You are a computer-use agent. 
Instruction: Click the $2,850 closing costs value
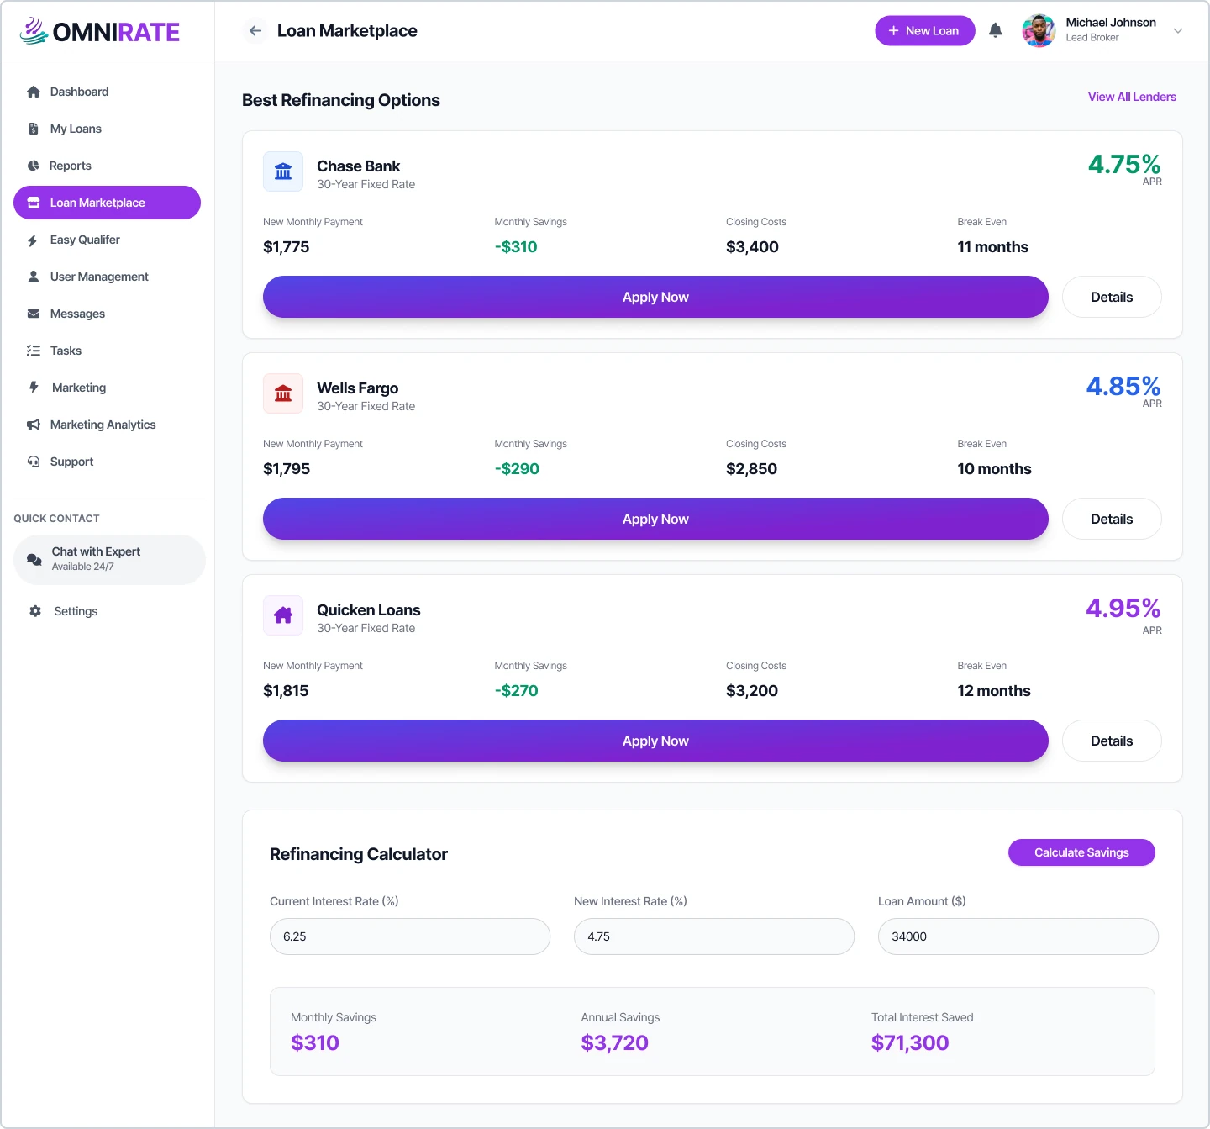coord(751,469)
